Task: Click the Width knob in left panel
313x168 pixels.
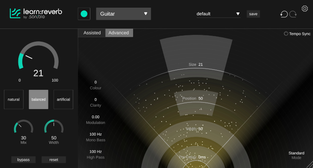Action: tap(54, 127)
